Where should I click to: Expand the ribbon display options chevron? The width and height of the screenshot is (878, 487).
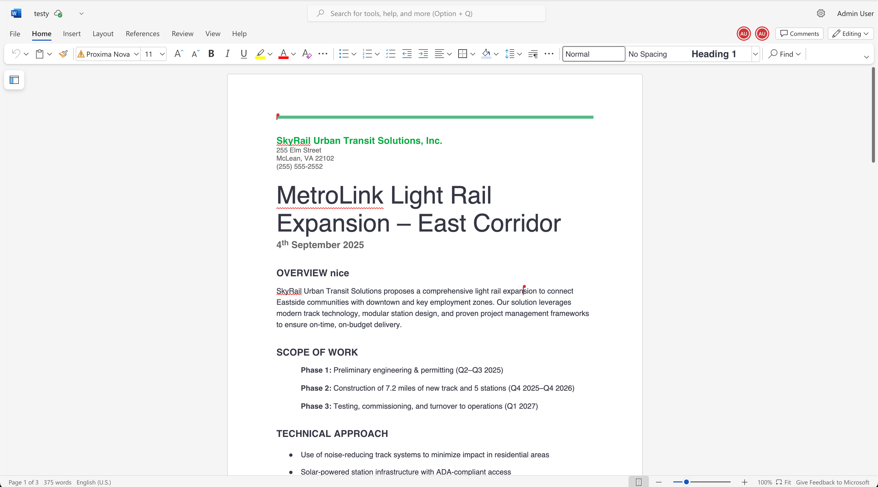pyautogui.click(x=866, y=57)
